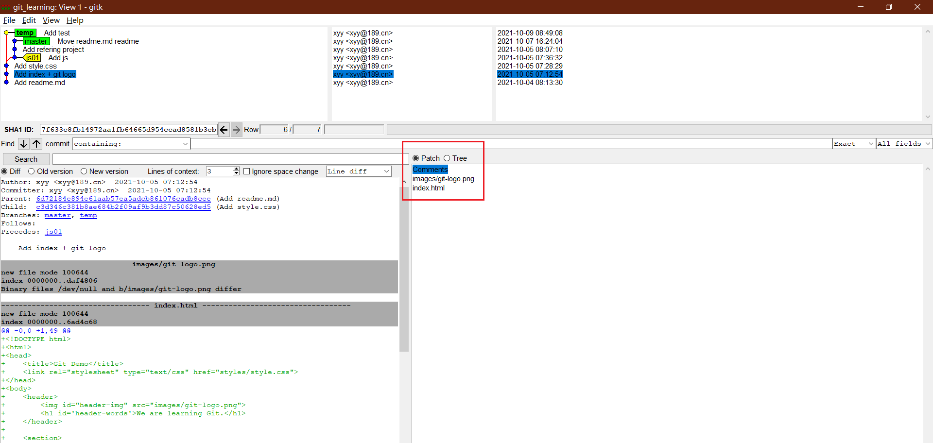Find next match with down arrow
The width and height of the screenshot is (933, 443).
[x=23, y=144]
